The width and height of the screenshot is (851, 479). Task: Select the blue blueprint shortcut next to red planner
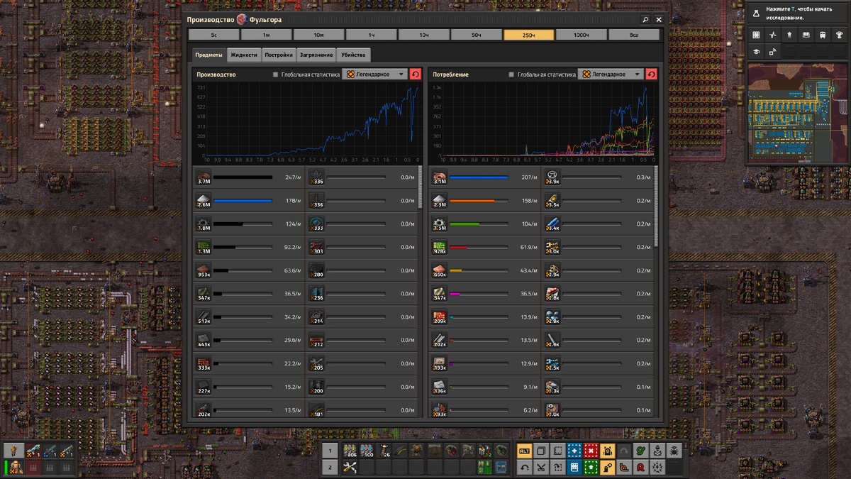pos(574,451)
